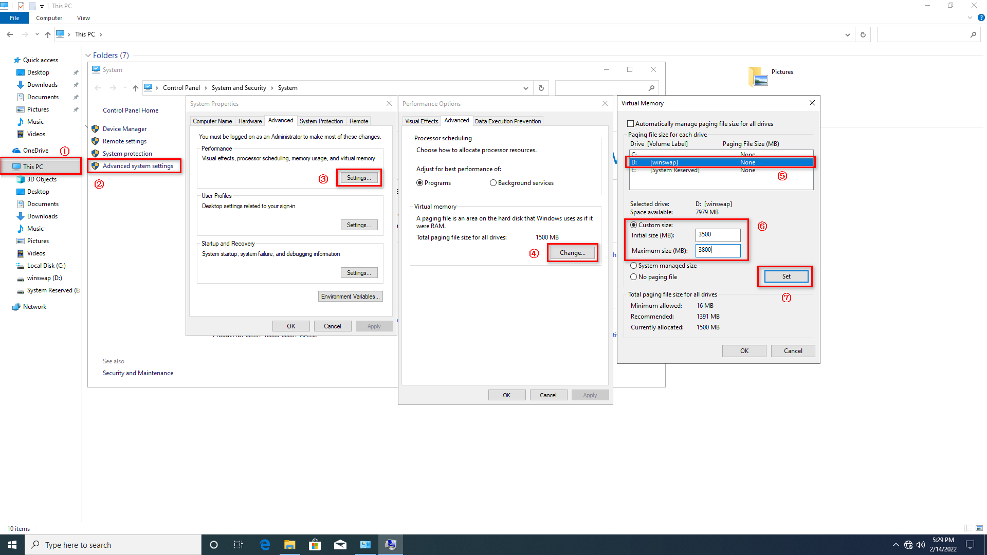Open Microsoft Store from the taskbar
This screenshot has height=555, width=987.
coord(315,545)
